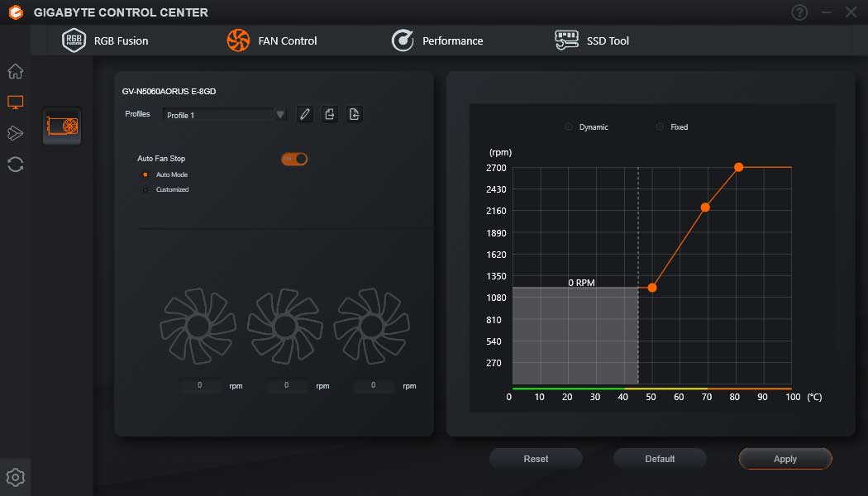Open the update/sync section in the sidebar
This screenshot has width=868, height=496.
(15, 165)
